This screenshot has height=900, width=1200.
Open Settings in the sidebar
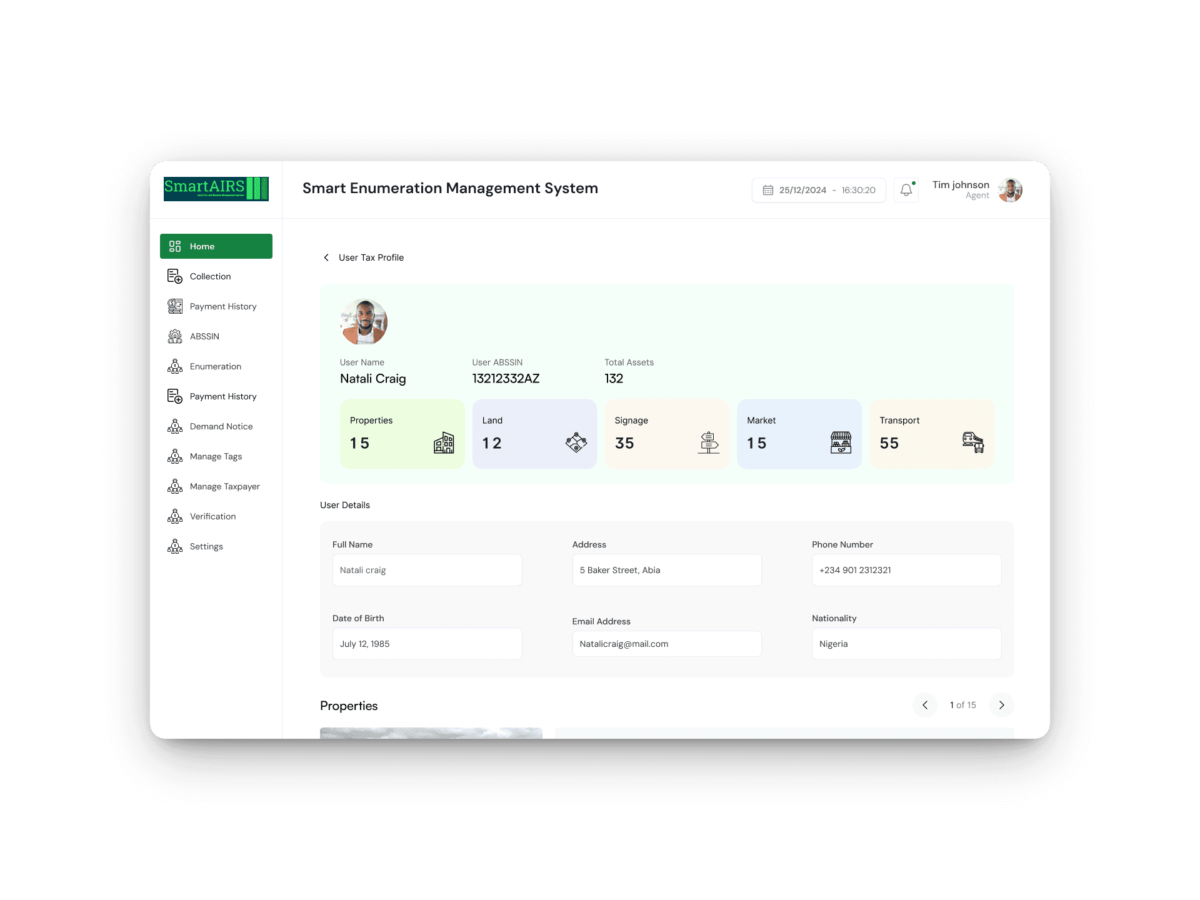tap(206, 546)
